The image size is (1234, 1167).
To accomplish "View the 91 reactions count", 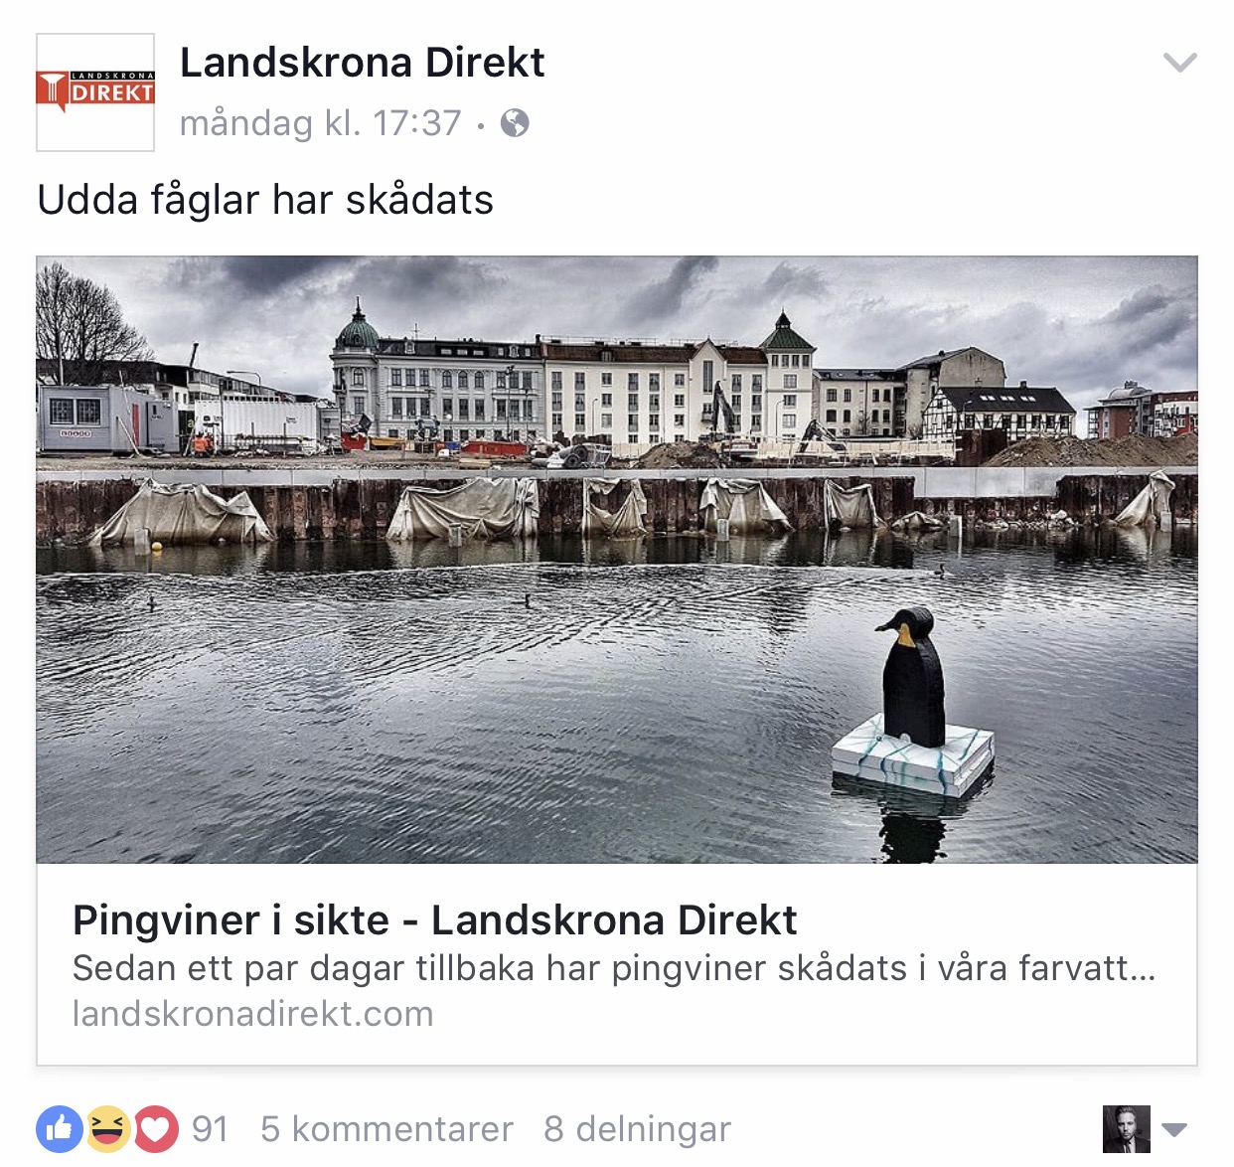I will click(210, 1129).
